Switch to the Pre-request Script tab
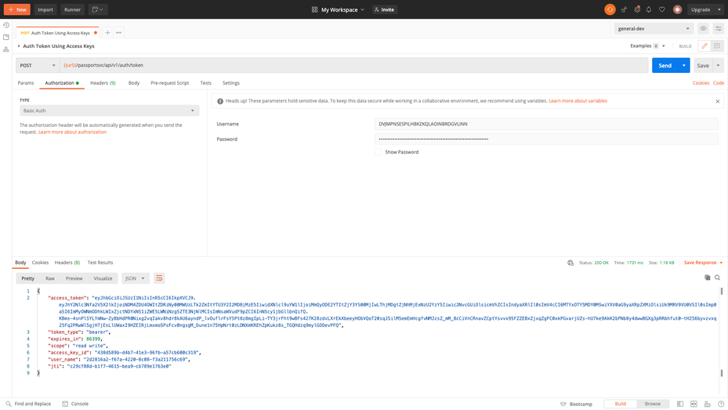This screenshot has width=728, height=410. [169, 83]
